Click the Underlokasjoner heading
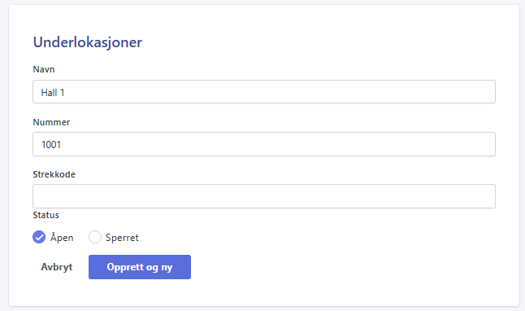The width and height of the screenshot is (525, 311). tap(88, 42)
